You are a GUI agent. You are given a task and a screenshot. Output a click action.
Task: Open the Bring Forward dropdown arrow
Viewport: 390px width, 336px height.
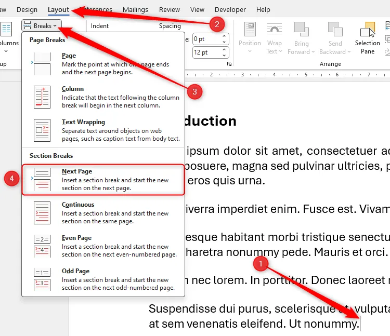point(313,51)
